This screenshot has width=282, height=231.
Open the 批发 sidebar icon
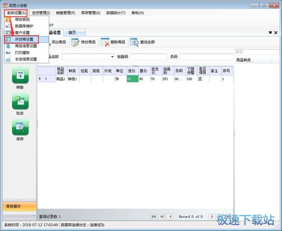click(x=20, y=101)
